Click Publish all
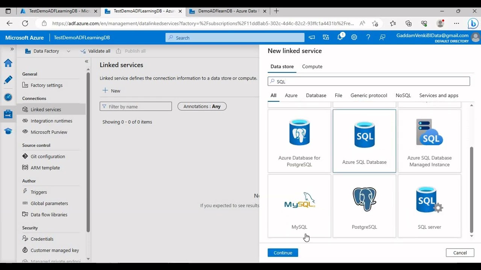Image resolution: width=481 pixels, height=270 pixels. (x=130, y=51)
